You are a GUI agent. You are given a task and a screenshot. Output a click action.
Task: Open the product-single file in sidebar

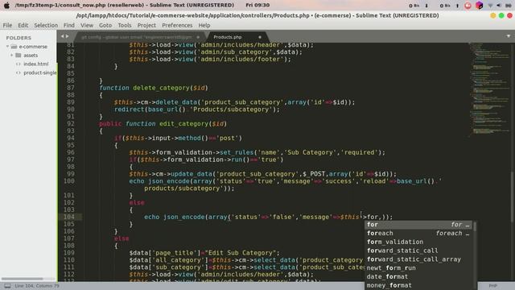39,72
